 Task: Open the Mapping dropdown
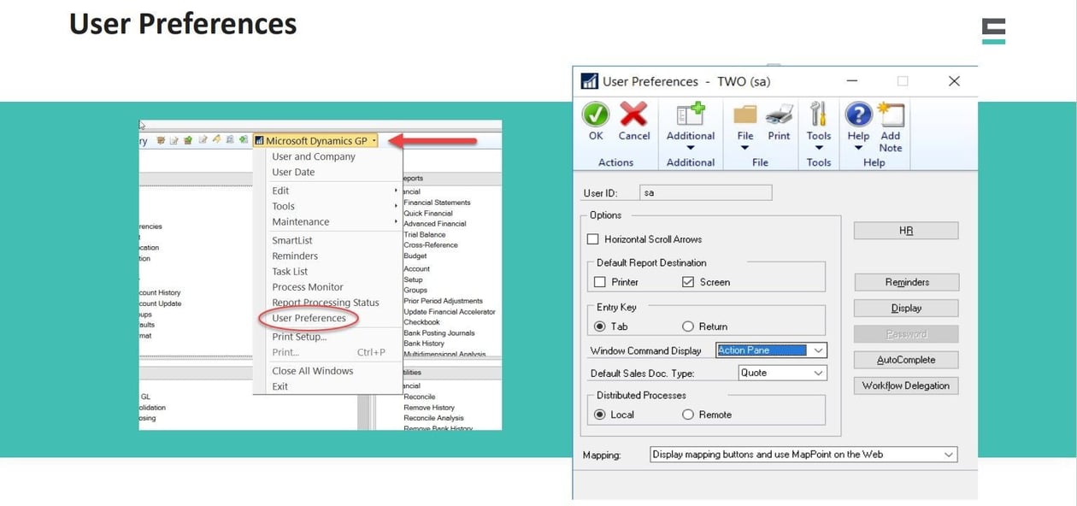pyautogui.click(x=948, y=454)
